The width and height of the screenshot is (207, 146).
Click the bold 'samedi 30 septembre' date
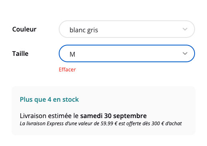pyautogui.click(x=113, y=116)
